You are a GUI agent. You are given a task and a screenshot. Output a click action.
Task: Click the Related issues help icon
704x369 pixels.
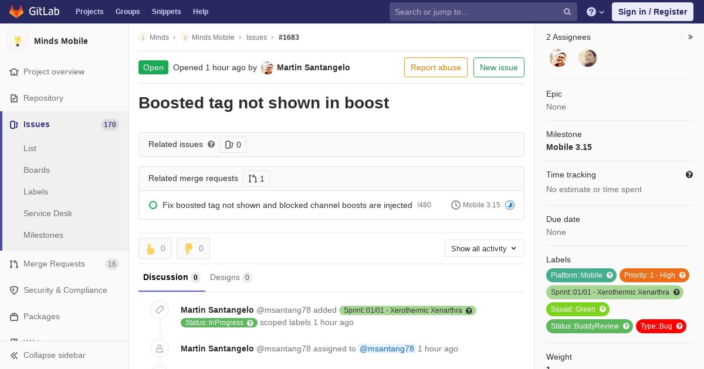(211, 144)
